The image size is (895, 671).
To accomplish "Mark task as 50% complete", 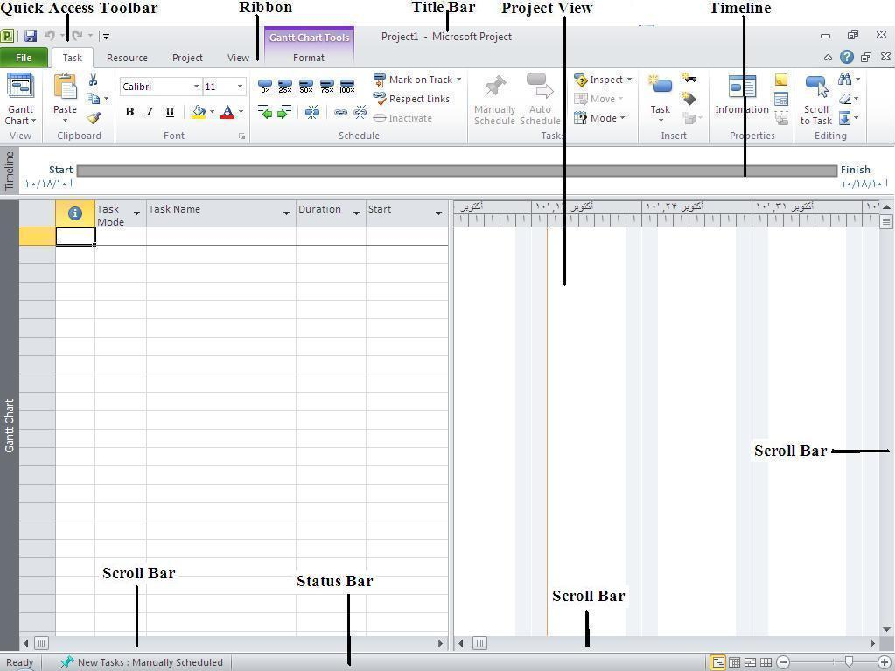I will point(305,87).
